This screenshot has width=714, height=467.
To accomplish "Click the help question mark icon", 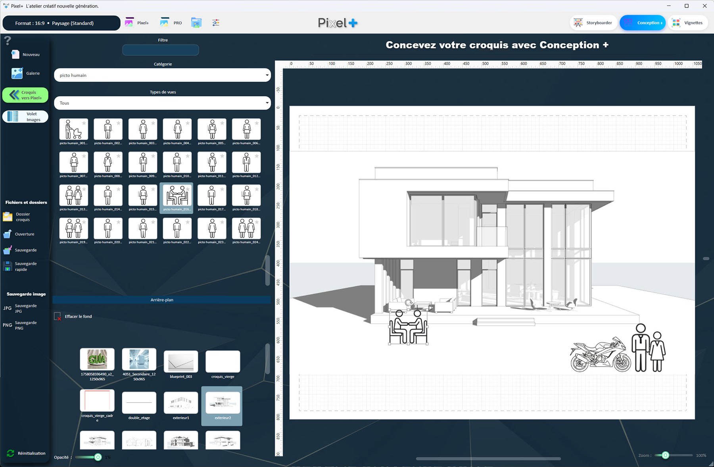I will [7, 40].
